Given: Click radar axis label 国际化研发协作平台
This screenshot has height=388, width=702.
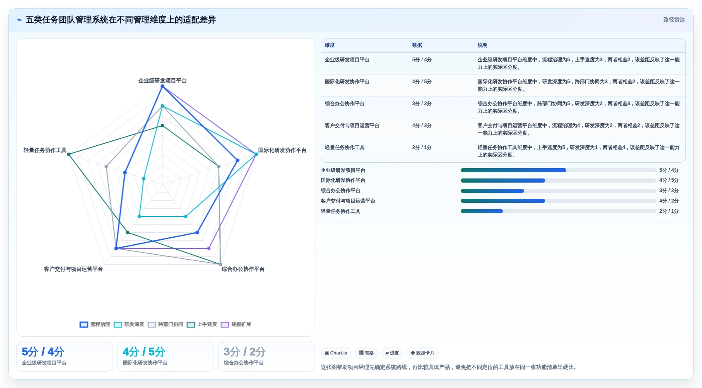Looking at the screenshot, I should tap(282, 150).
